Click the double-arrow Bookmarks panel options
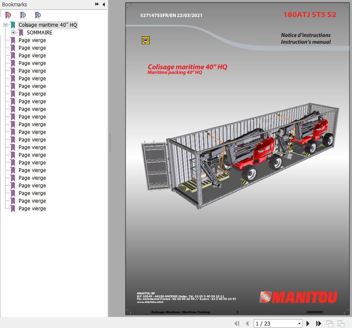 97,4
